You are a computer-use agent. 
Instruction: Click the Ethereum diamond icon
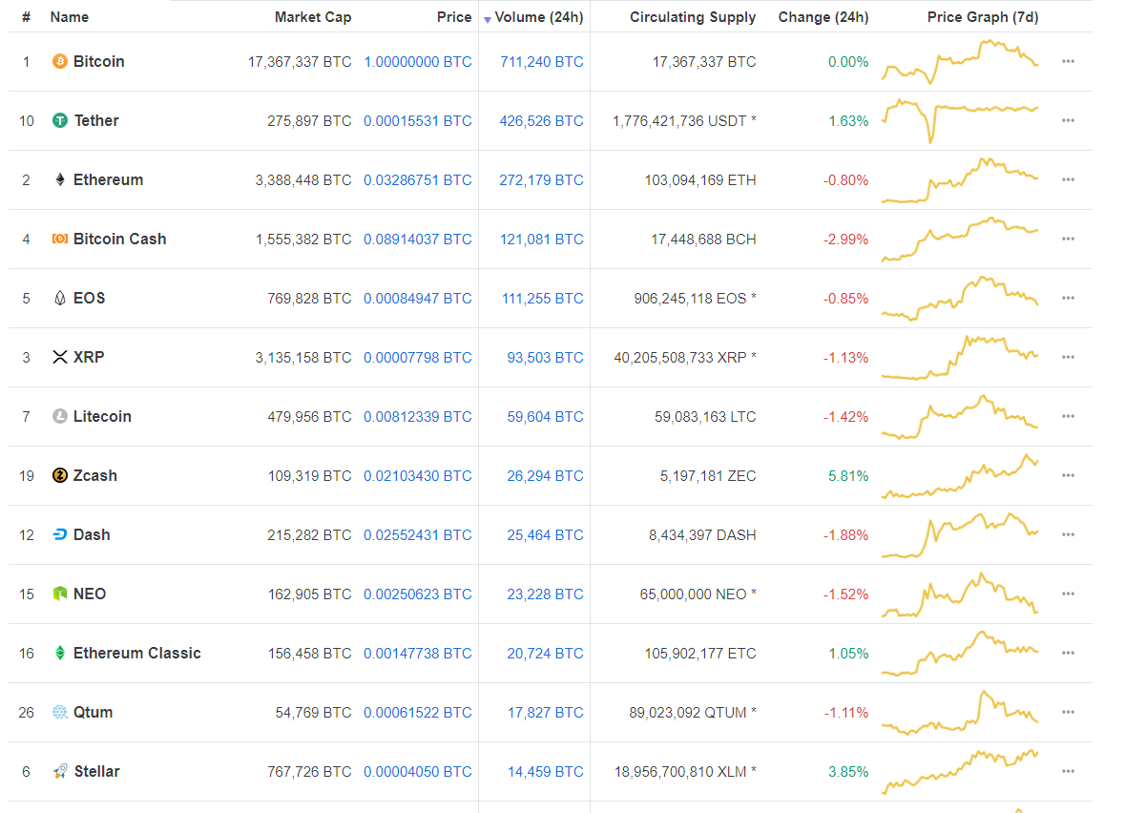(60, 180)
